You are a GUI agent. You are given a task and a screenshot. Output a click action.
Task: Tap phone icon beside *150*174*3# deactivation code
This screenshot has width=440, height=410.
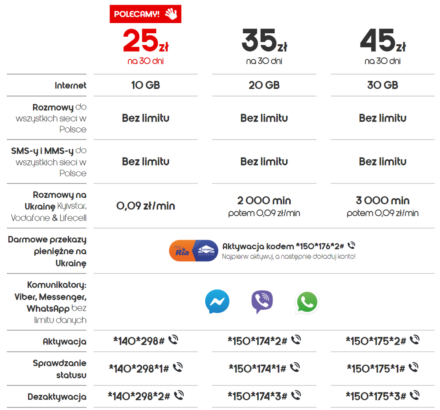click(x=296, y=395)
